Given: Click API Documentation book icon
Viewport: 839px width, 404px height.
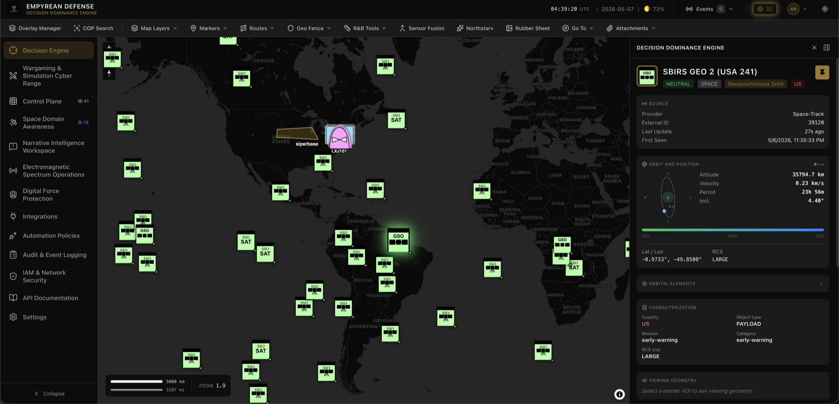Looking at the screenshot, I should 13,298.
